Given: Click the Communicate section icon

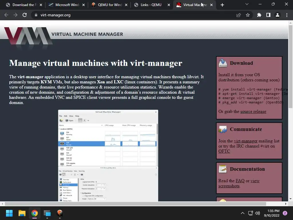Looking at the screenshot, I should 223,129.
